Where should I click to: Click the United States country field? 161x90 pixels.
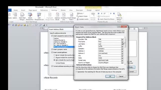click(x=65, y=63)
